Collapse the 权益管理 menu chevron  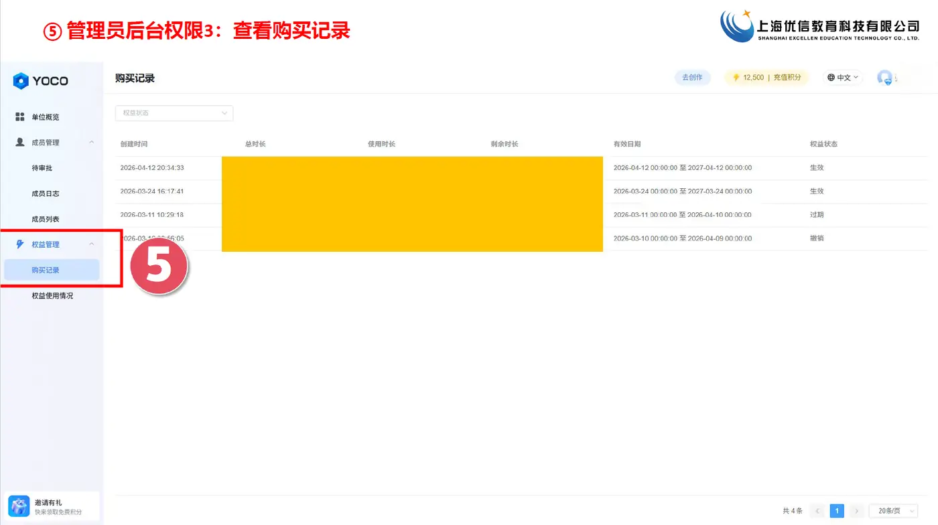click(92, 244)
